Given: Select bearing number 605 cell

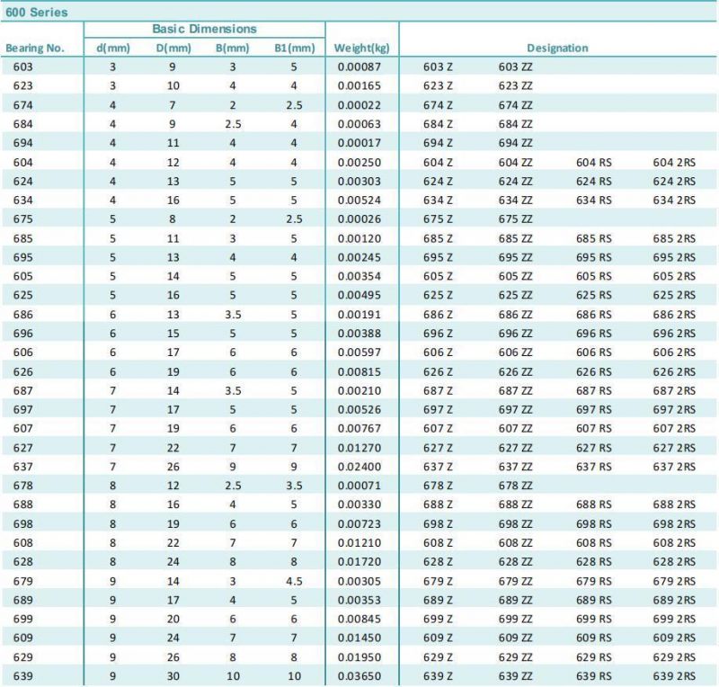Looking at the screenshot, I should [23, 276].
